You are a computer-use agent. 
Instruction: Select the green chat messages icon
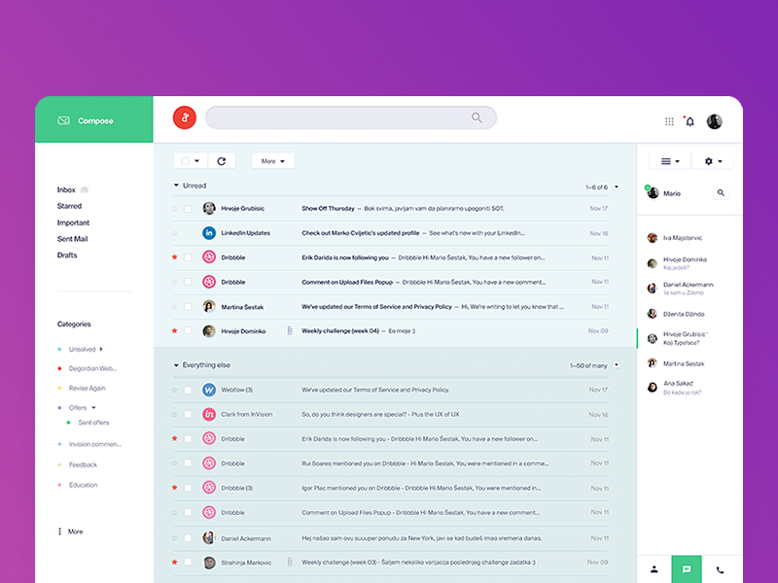pos(686,569)
